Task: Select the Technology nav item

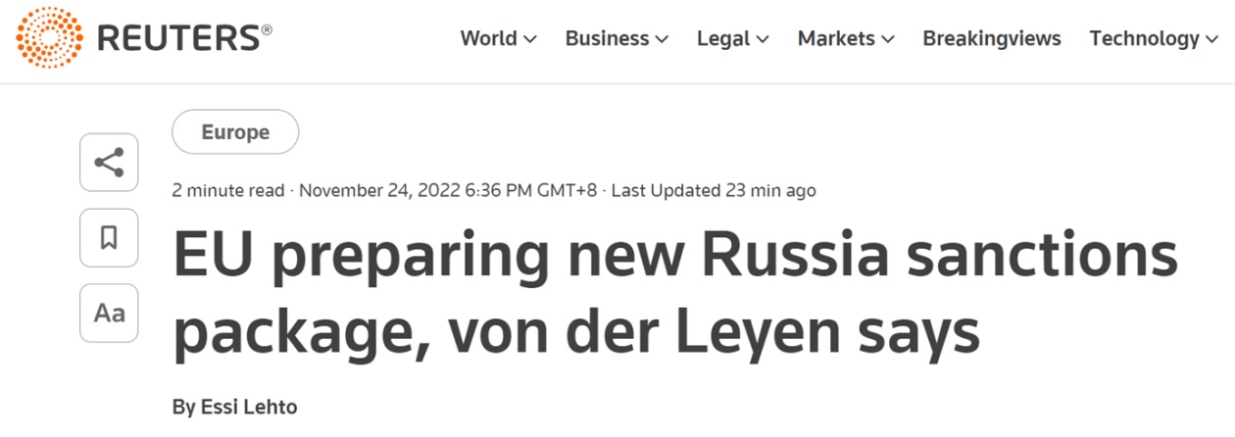Action: click(x=1144, y=38)
